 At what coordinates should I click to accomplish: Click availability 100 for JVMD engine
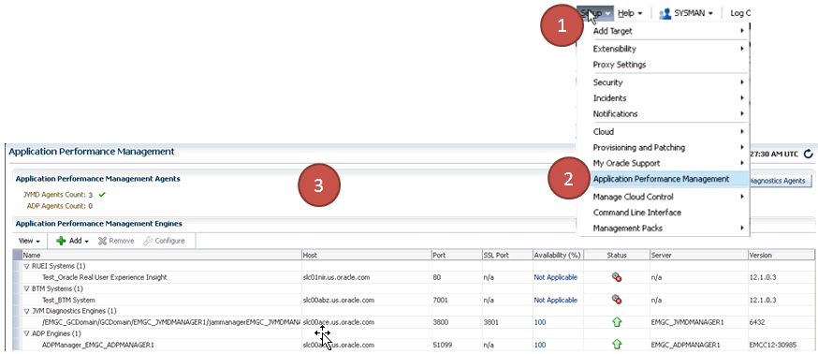[539, 322]
